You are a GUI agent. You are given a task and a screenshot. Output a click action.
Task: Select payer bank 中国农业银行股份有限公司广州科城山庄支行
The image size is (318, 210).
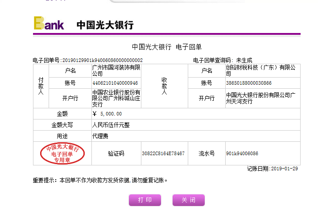[116, 98]
